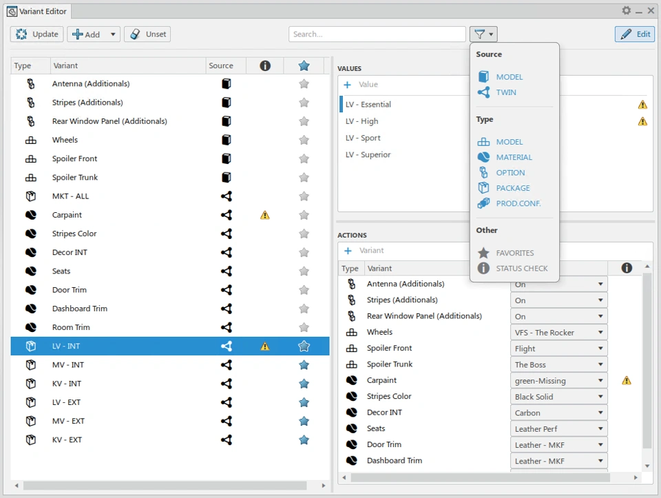Viewport: 661px width, 498px height.
Task: Open the filter funnel dropdown
Action: (483, 34)
